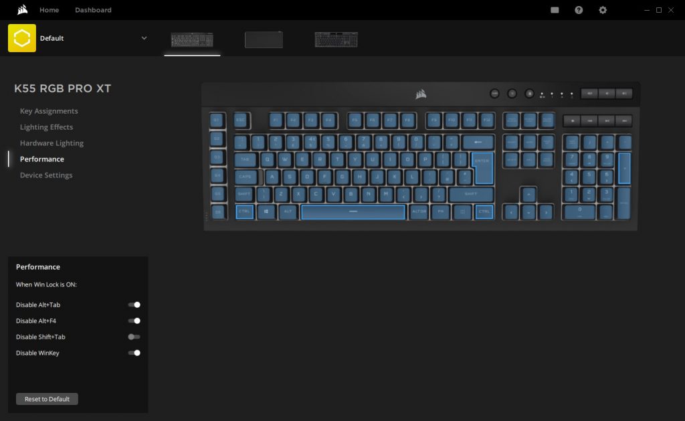685x421 pixels.
Task: Click the volume down key on keyboard
Action: 606,93
